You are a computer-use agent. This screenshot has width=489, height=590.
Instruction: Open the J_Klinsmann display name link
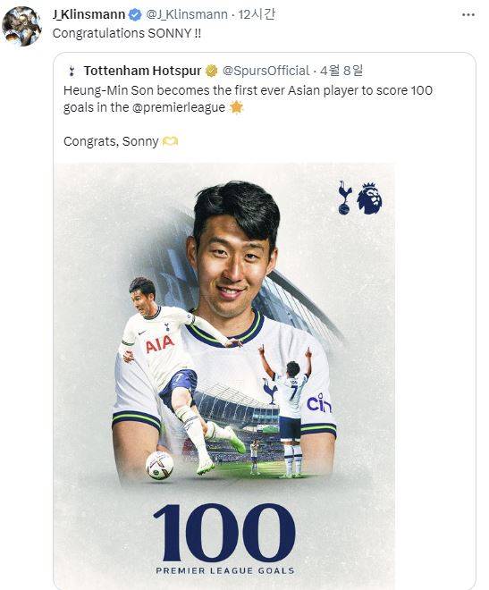click(x=89, y=14)
